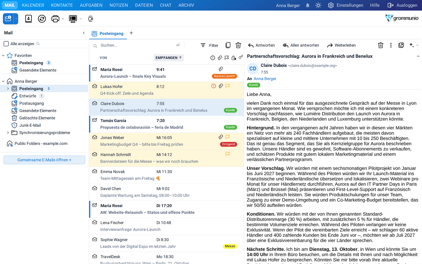422x264 pixels.
Task: Open the Filter button in message list
Action: 210,45
